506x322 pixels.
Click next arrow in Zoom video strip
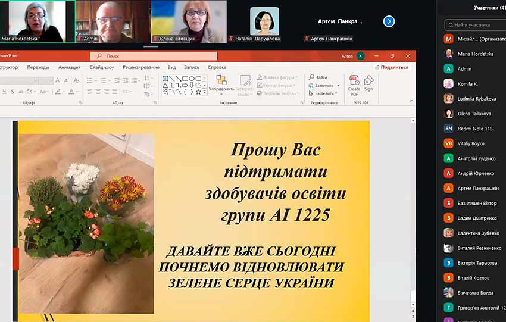[389, 21]
